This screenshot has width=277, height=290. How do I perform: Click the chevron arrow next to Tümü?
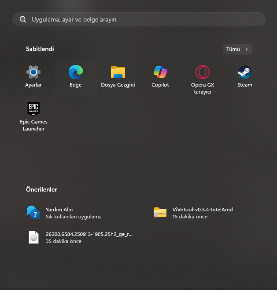(247, 49)
